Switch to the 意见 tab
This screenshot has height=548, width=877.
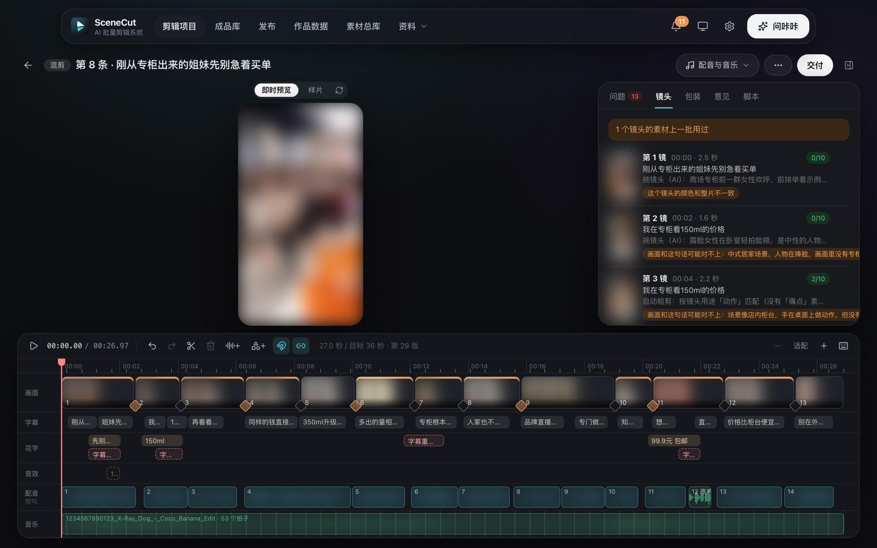pyautogui.click(x=722, y=96)
